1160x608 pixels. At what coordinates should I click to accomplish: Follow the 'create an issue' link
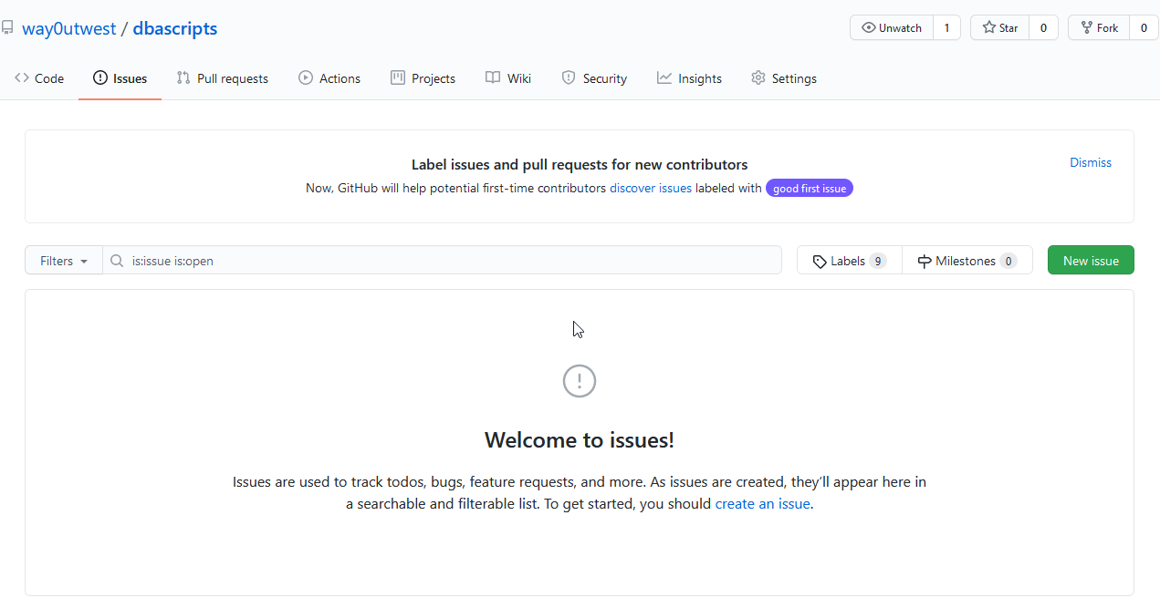(762, 503)
